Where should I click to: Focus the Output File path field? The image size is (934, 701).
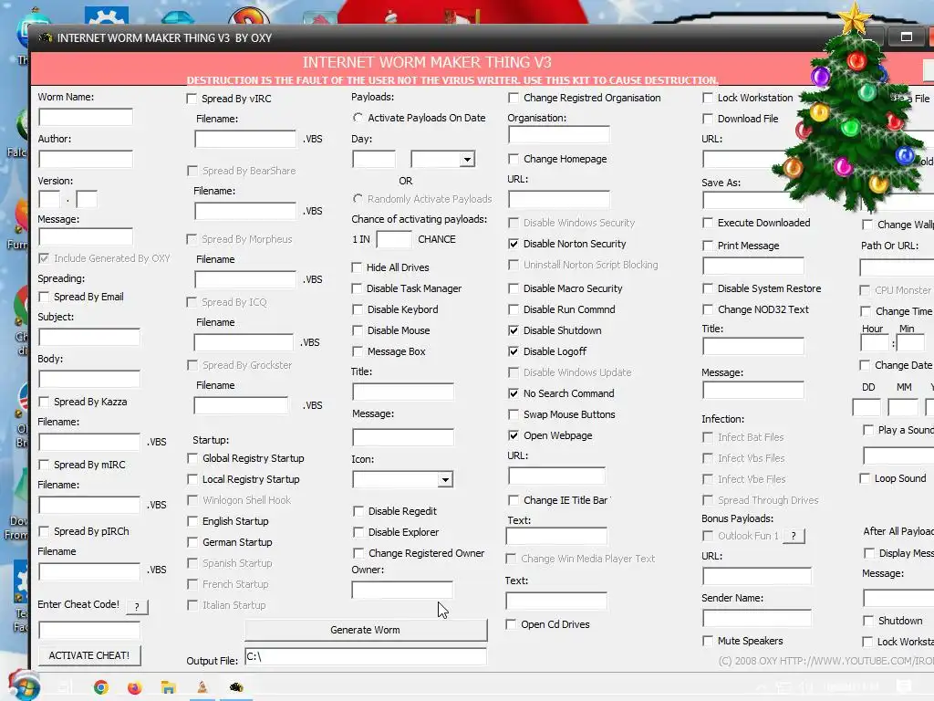coord(366,656)
